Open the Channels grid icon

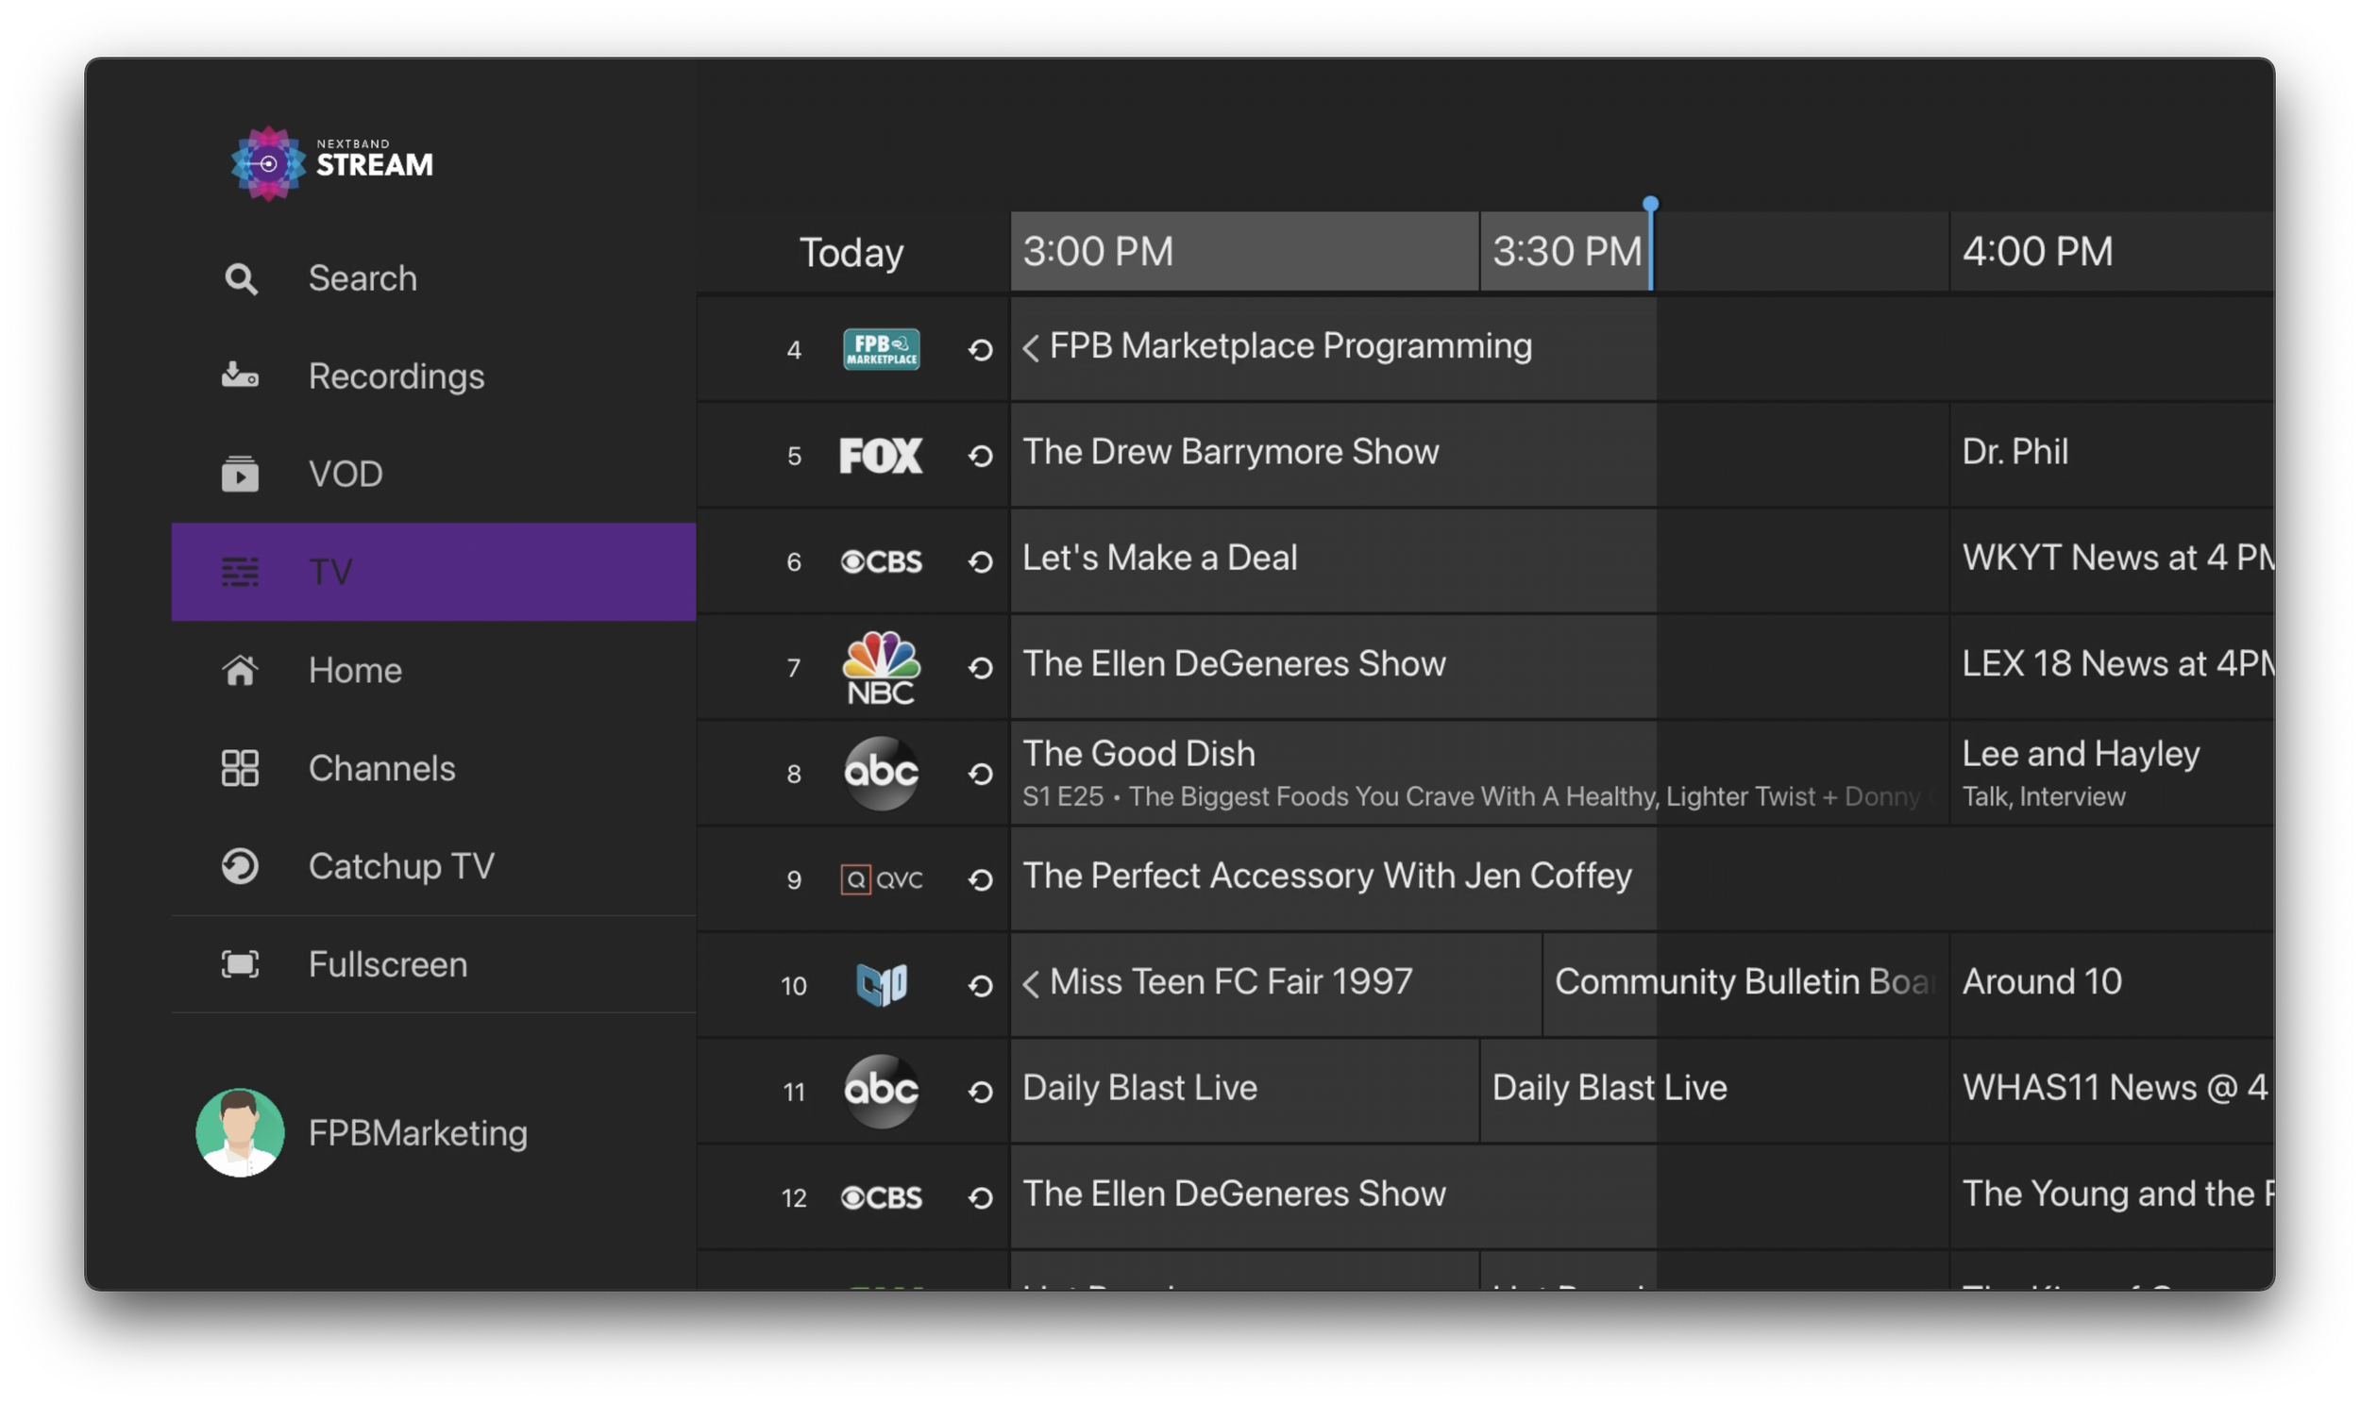click(x=241, y=768)
